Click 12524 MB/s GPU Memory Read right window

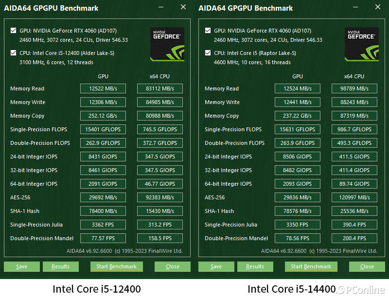[x=298, y=88]
